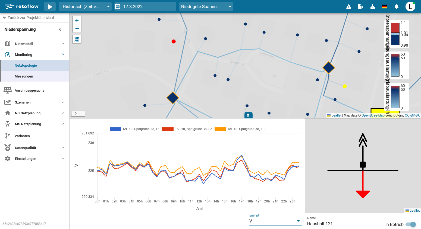This screenshot has height=229, width=421.
Task: Expand Einstellungen chevron
Action: point(63,159)
